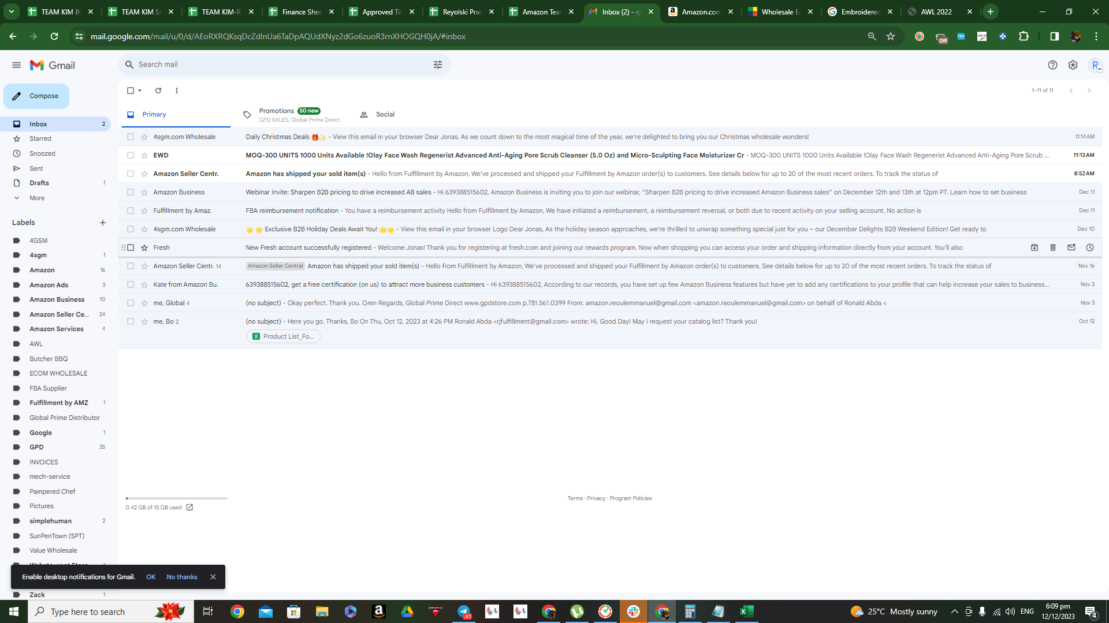Expand the tab search dropdown
This screenshot has height=623, width=1109.
[x=11, y=12]
